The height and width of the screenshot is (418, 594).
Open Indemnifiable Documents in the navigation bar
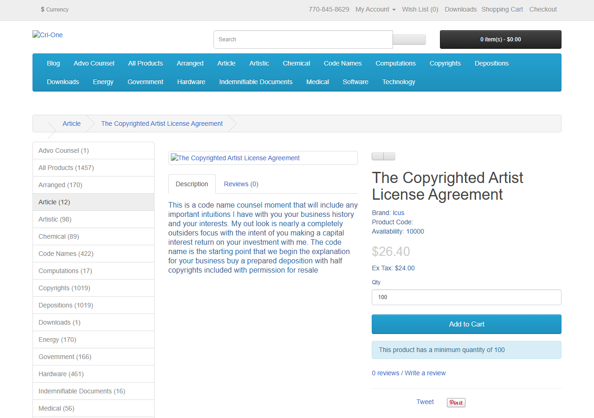coord(256,82)
